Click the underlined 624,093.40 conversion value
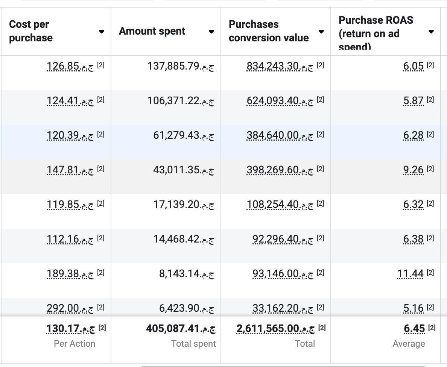The height and width of the screenshot is (367, 447). coord(280,101)
